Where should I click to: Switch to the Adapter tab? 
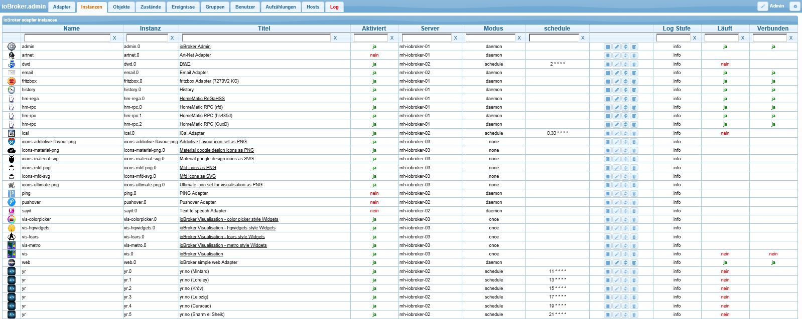point(62,7)
